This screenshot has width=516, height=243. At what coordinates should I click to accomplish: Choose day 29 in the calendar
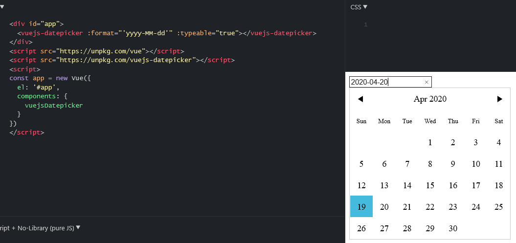coord(430,228)
